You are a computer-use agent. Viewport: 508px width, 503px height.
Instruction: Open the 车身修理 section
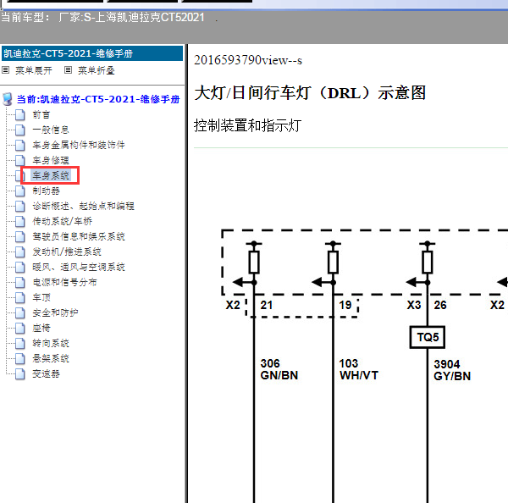tap(51, 160)
